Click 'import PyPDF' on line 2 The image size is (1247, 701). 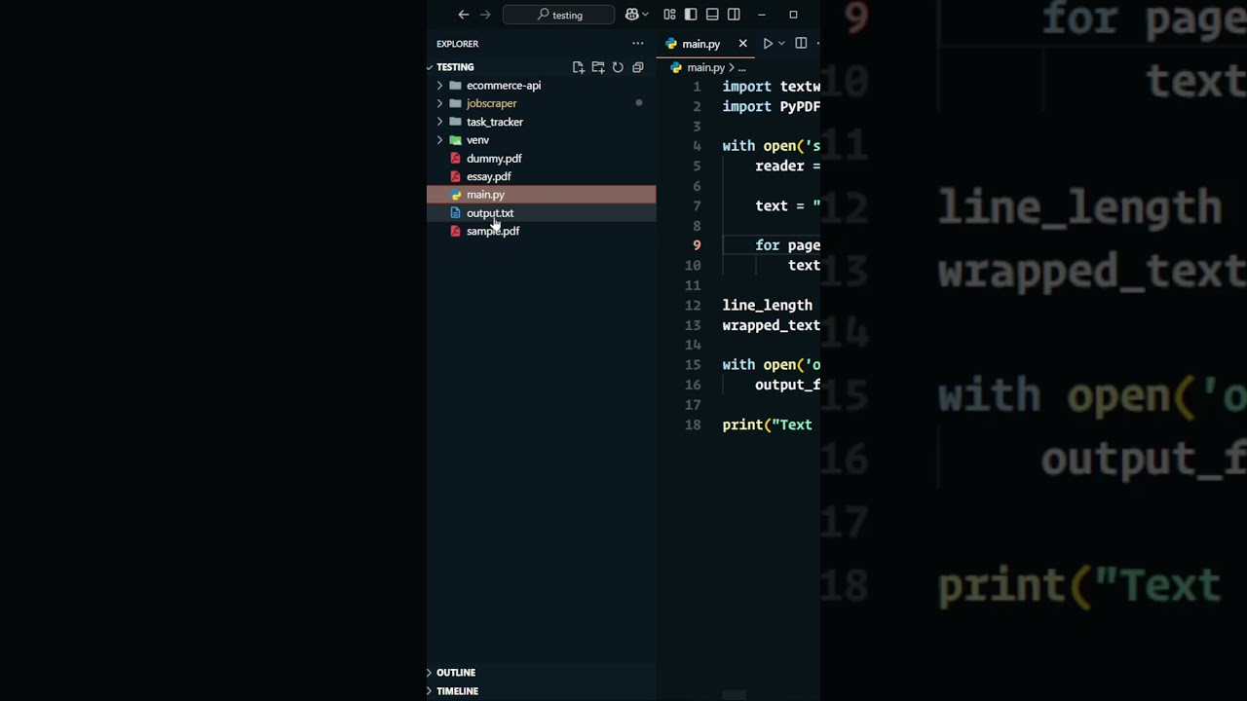pyautogui.click(x=772, y=106)
